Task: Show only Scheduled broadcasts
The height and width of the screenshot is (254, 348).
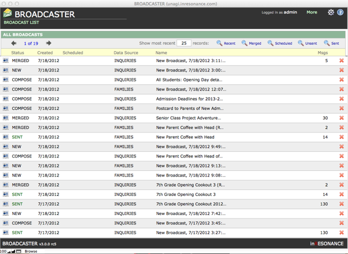Action: [280, 43]
